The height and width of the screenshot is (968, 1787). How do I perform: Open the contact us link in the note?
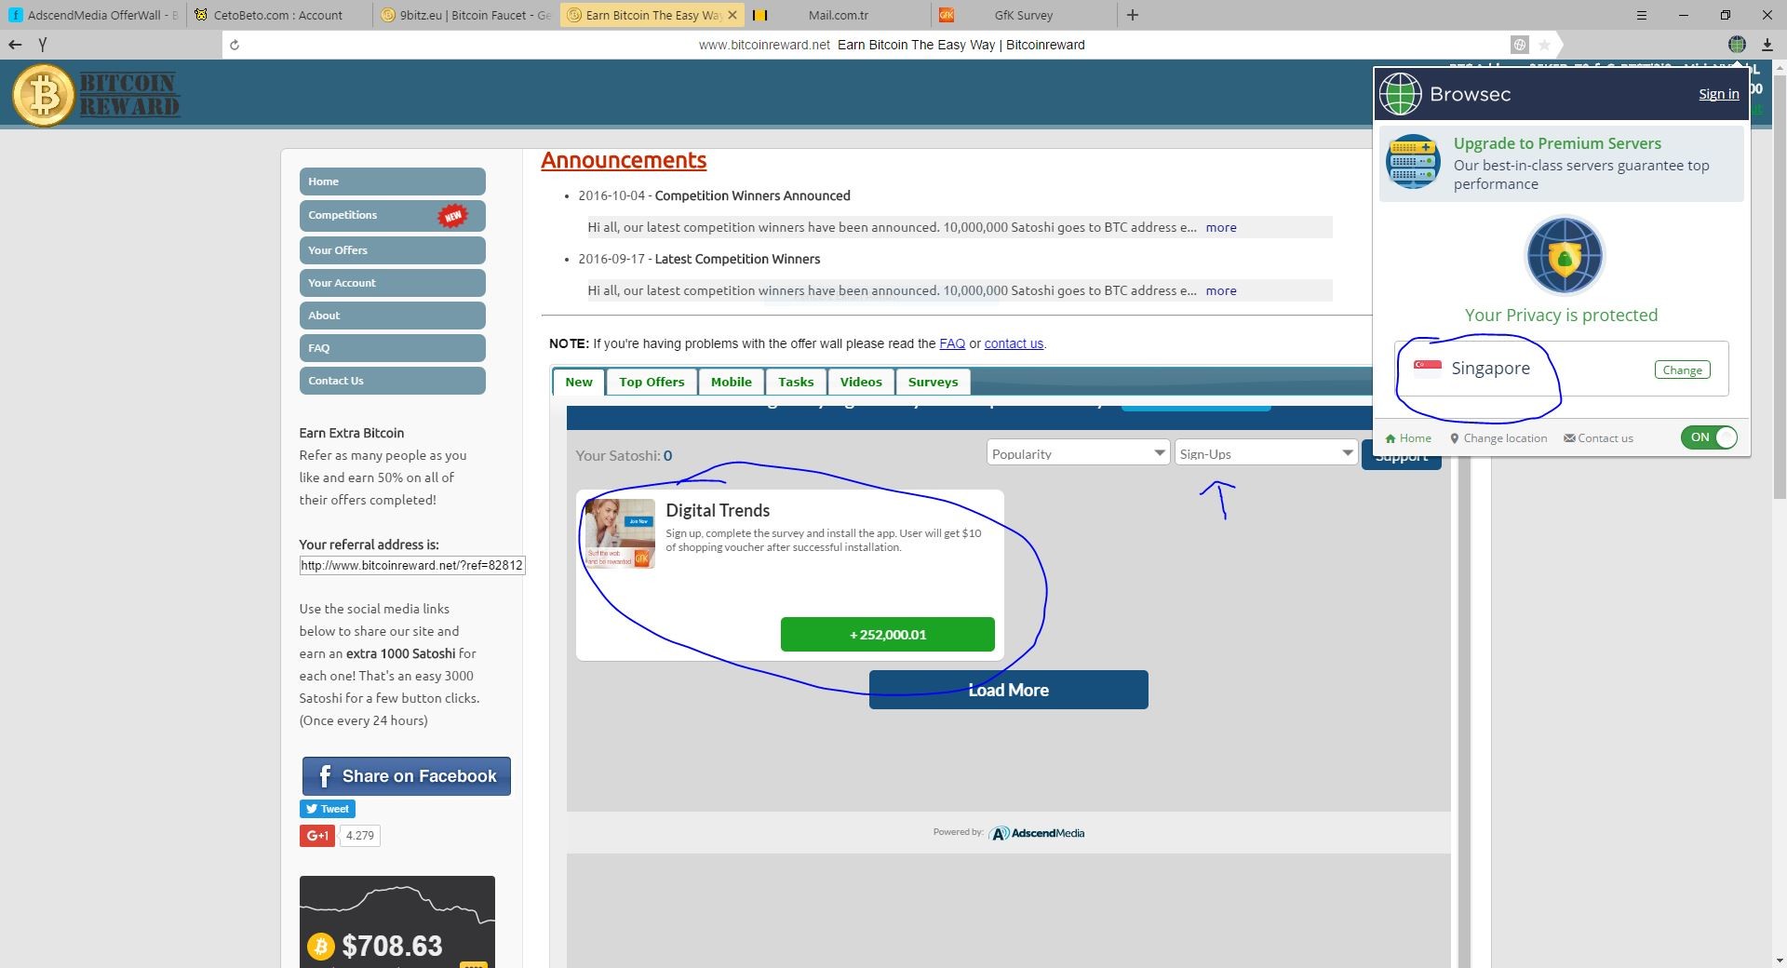click(x=1014, y=343)
